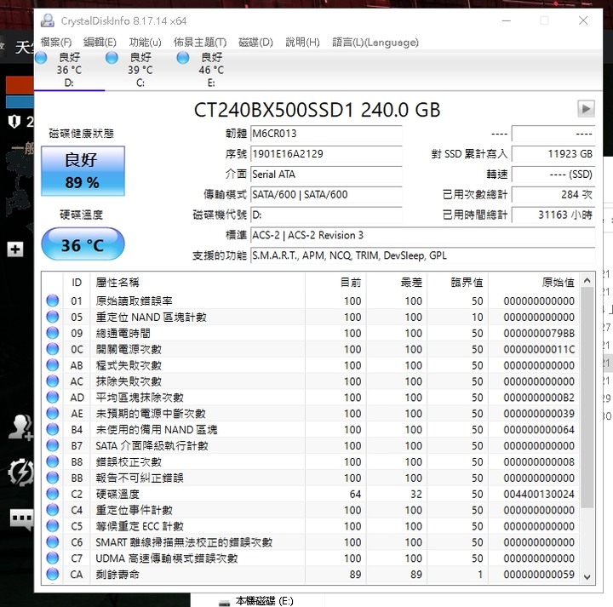Click the status icon for attribute AD
The width and height of the screenshot is (613, 607).
53,397
